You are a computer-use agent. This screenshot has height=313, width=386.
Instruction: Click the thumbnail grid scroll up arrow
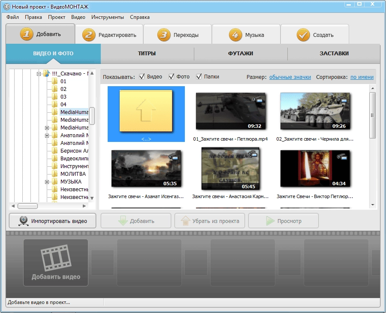click(372, 88)
